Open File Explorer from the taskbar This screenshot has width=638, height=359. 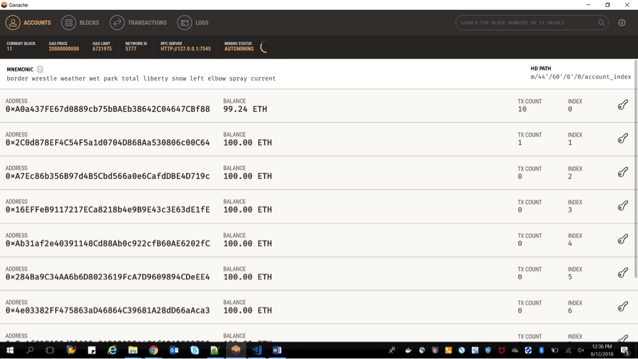(x=133, y=350)
